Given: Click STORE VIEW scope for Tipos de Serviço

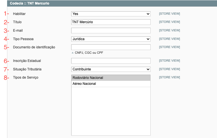Looking at the screenshot, I should [x=169, y=77].
